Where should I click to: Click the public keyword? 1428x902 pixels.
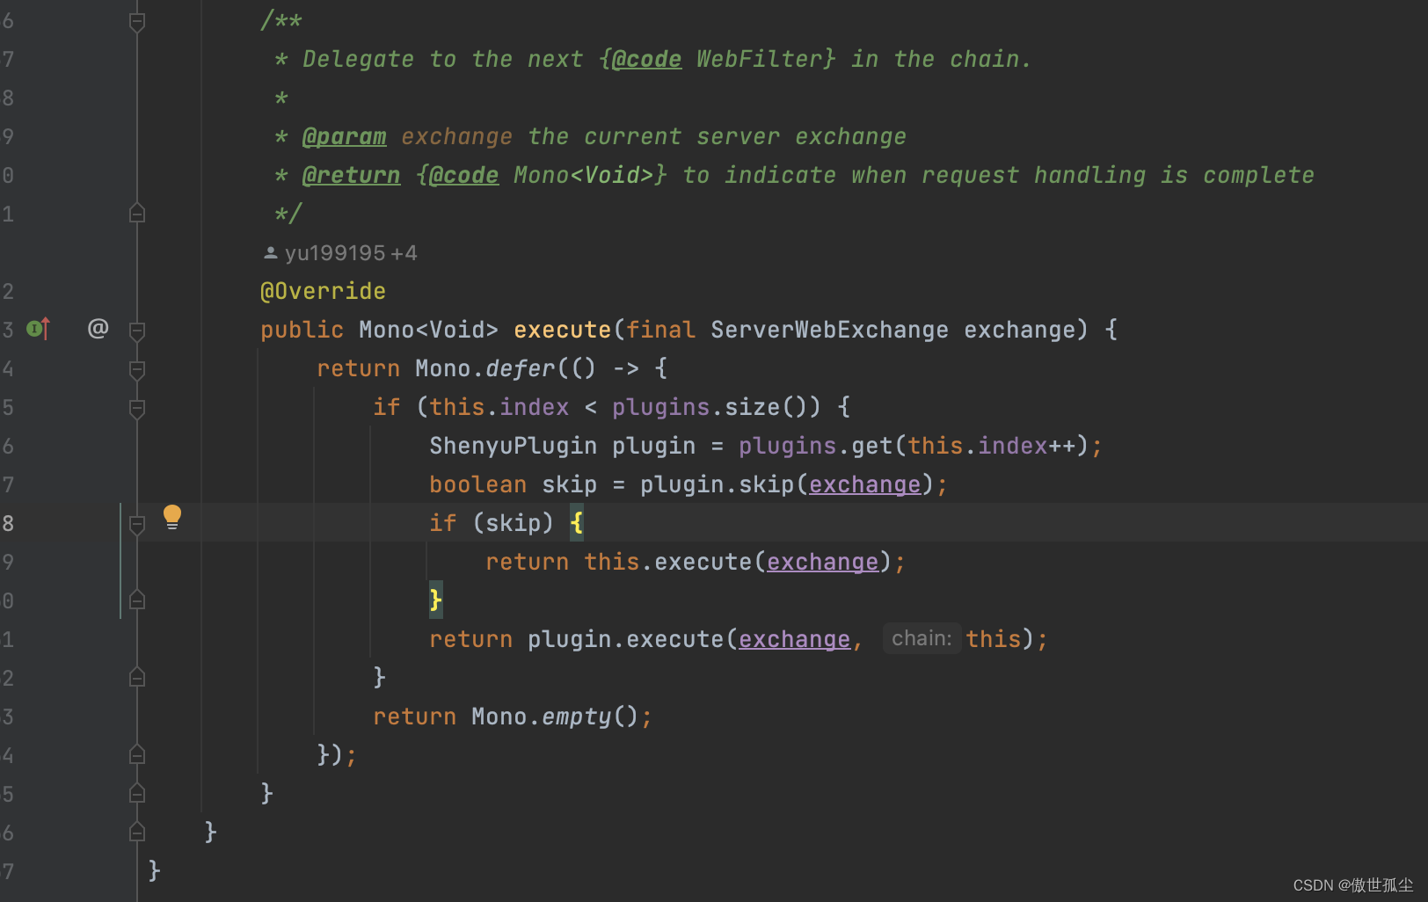tap(302, 330)
